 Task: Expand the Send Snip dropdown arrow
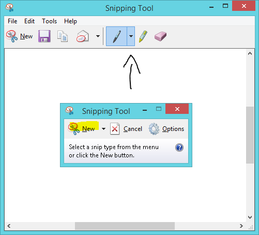98,36
